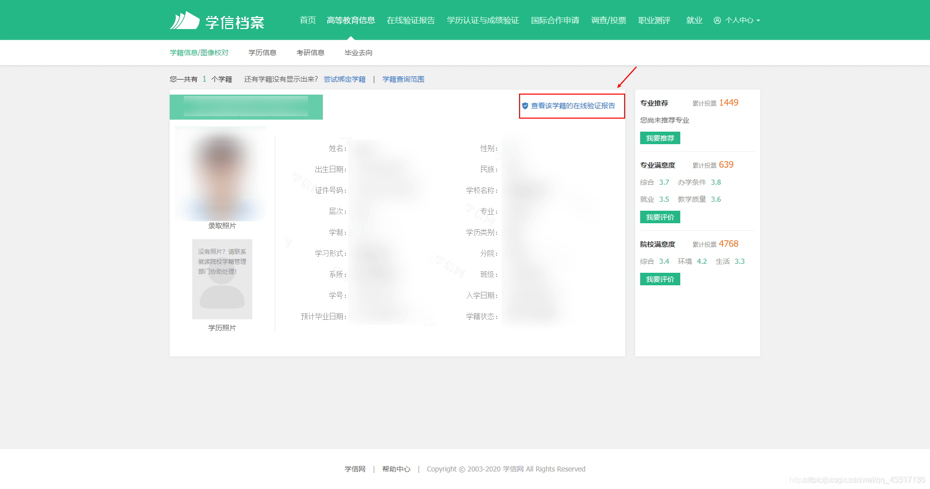Click the 学信档案 logo icon

[185, 20]
